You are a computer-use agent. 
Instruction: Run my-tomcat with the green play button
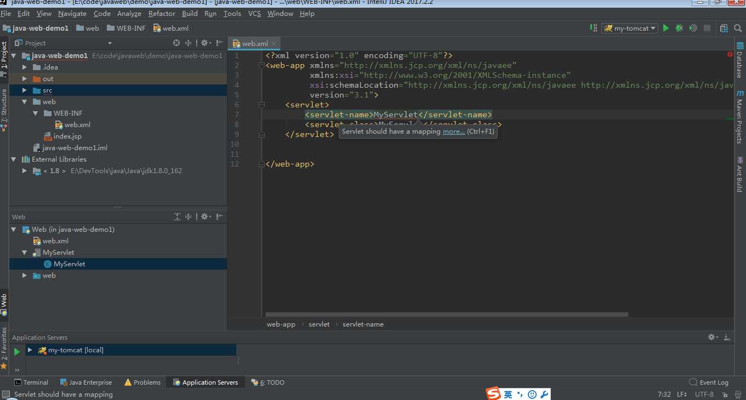point(666,28)
